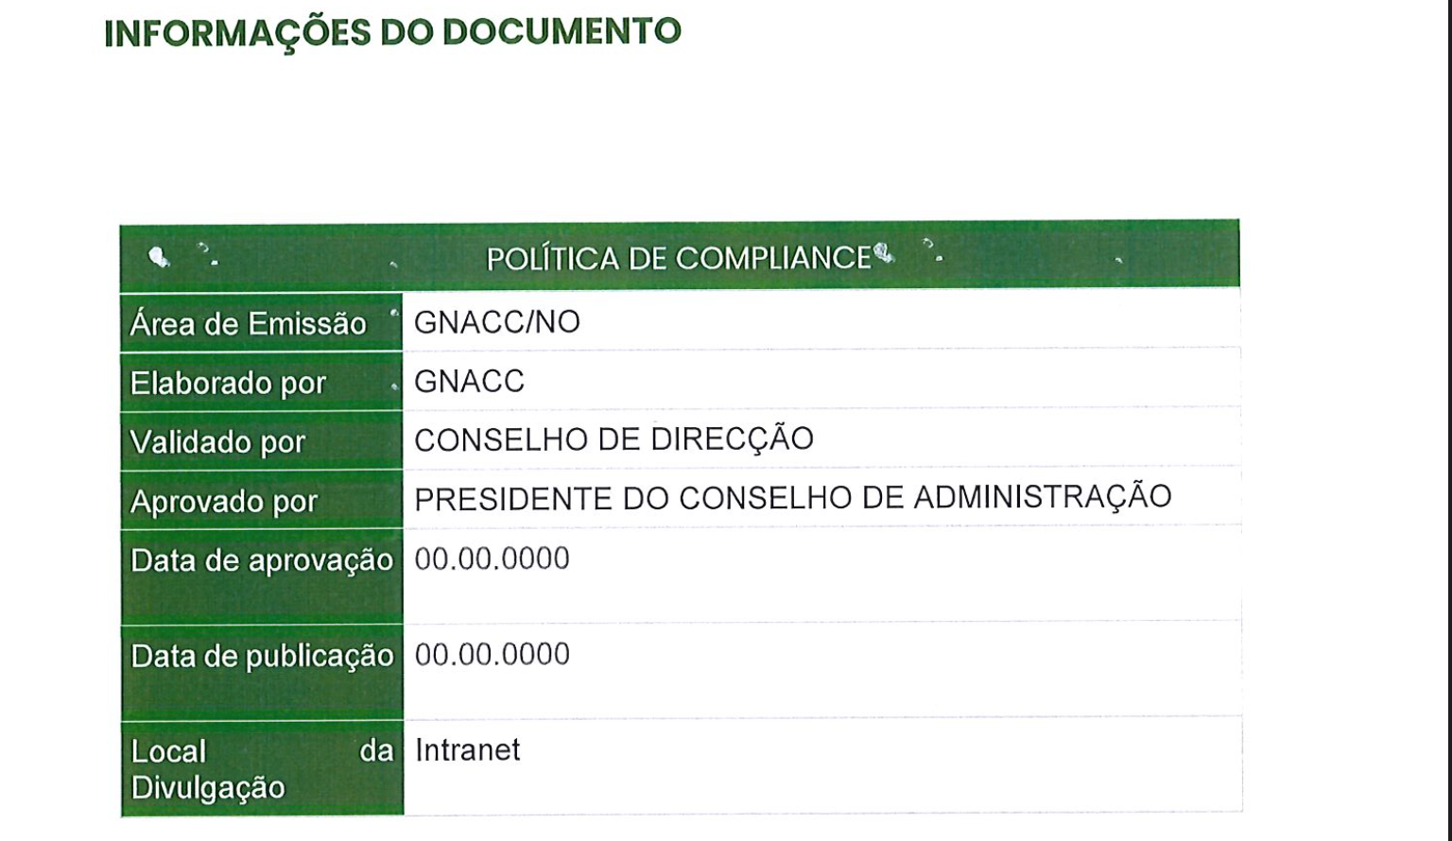This screenshot has height=841, width=1452.
Task: Select the POLÍTICA DE COMPLIANCE table header
Action: (x=678, y=258)
